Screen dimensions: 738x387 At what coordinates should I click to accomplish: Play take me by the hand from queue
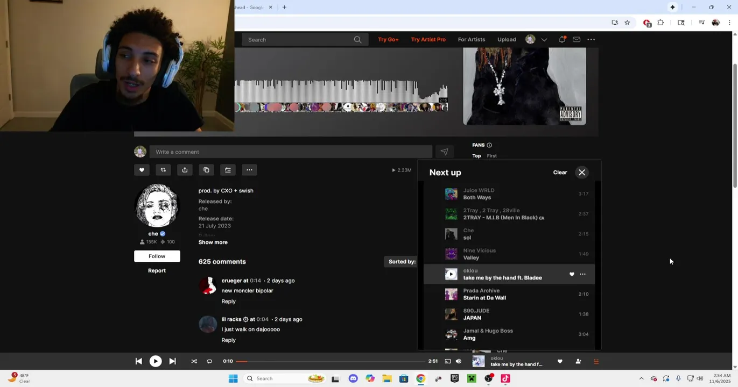click(x=451, y=274)
